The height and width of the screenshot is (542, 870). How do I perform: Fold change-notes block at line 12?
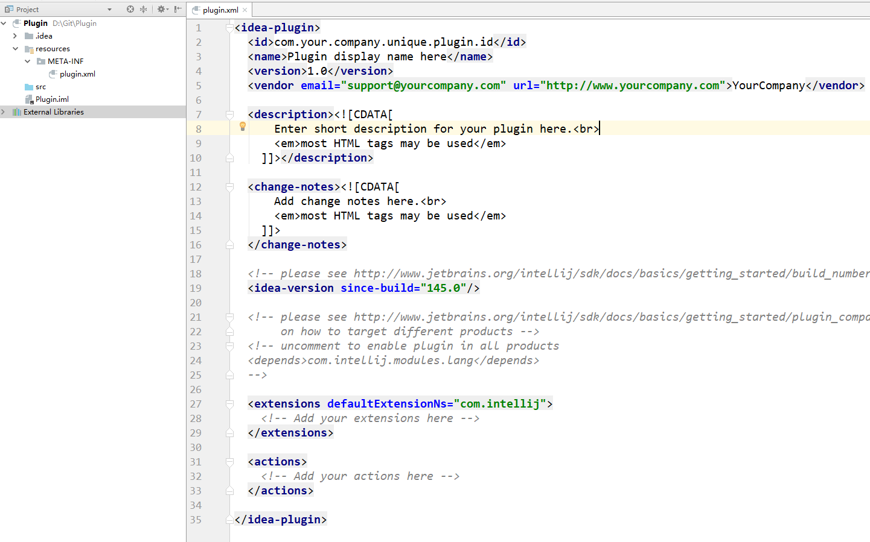tap(229, 187)
